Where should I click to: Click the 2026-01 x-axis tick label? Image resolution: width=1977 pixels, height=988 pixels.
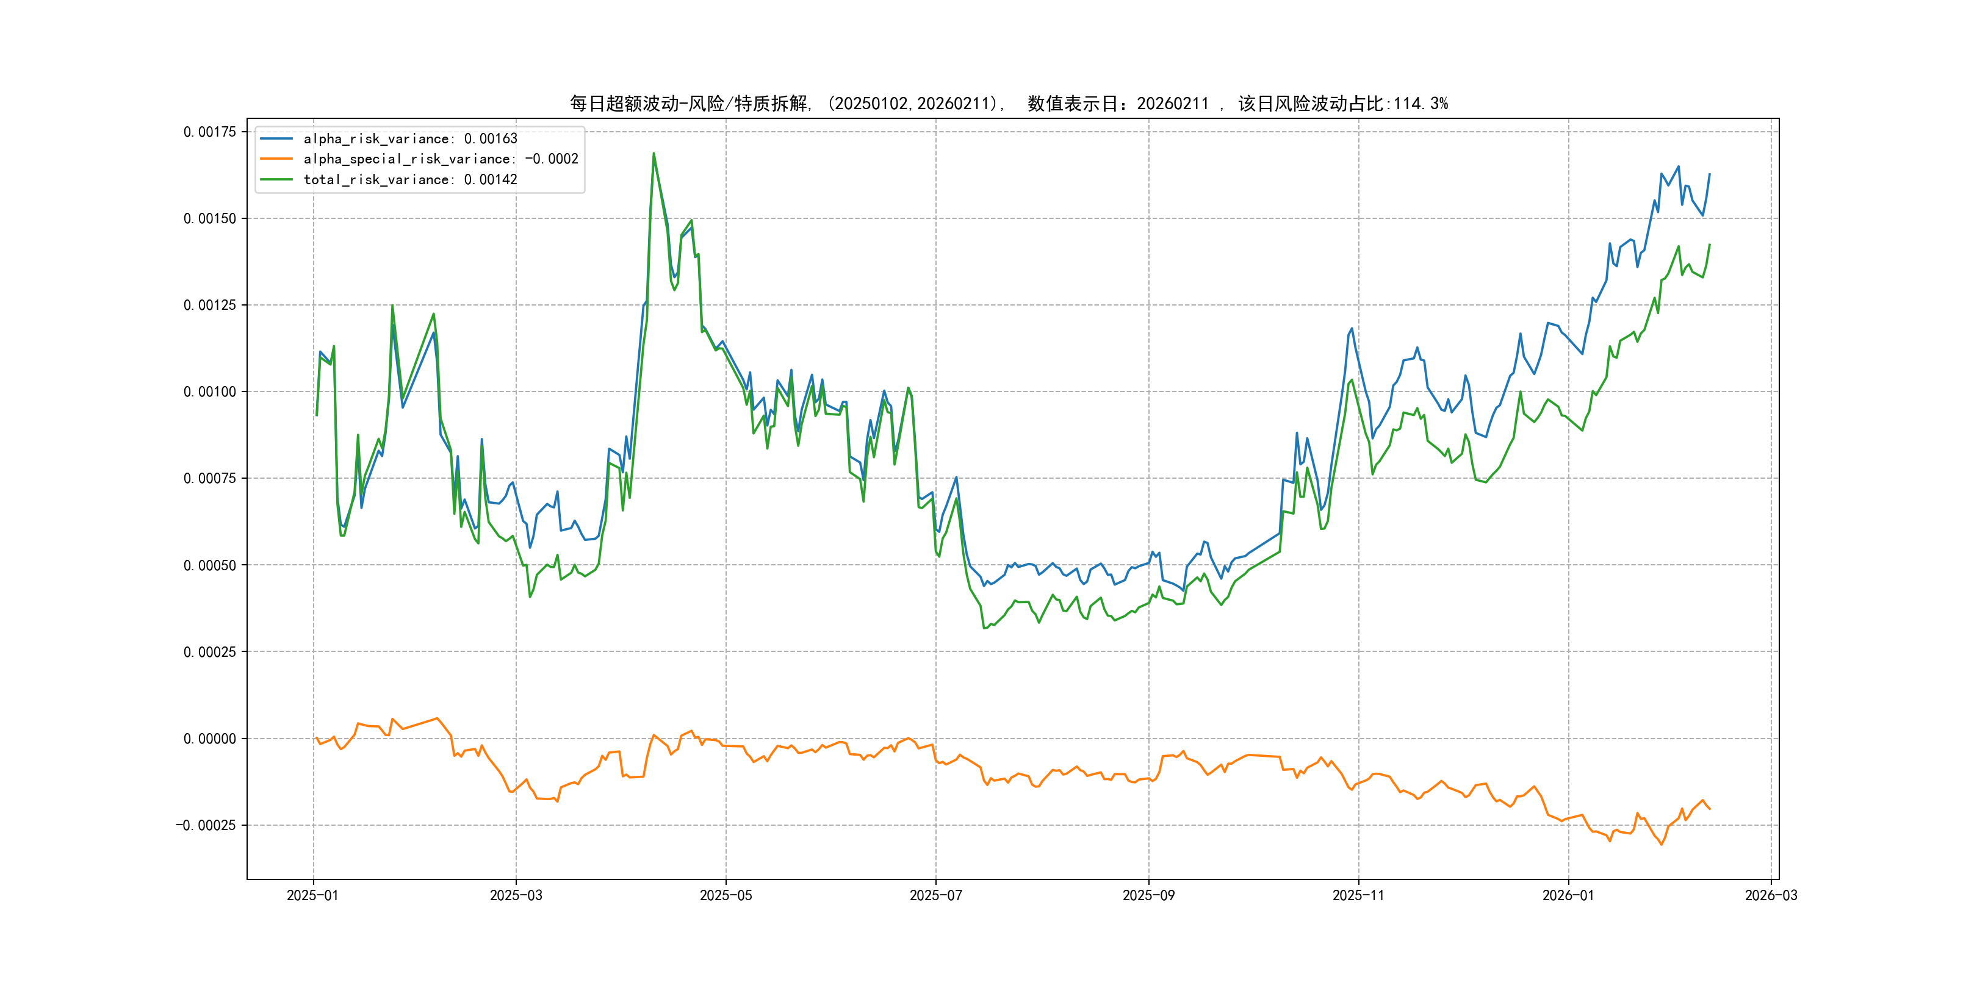1568,895
